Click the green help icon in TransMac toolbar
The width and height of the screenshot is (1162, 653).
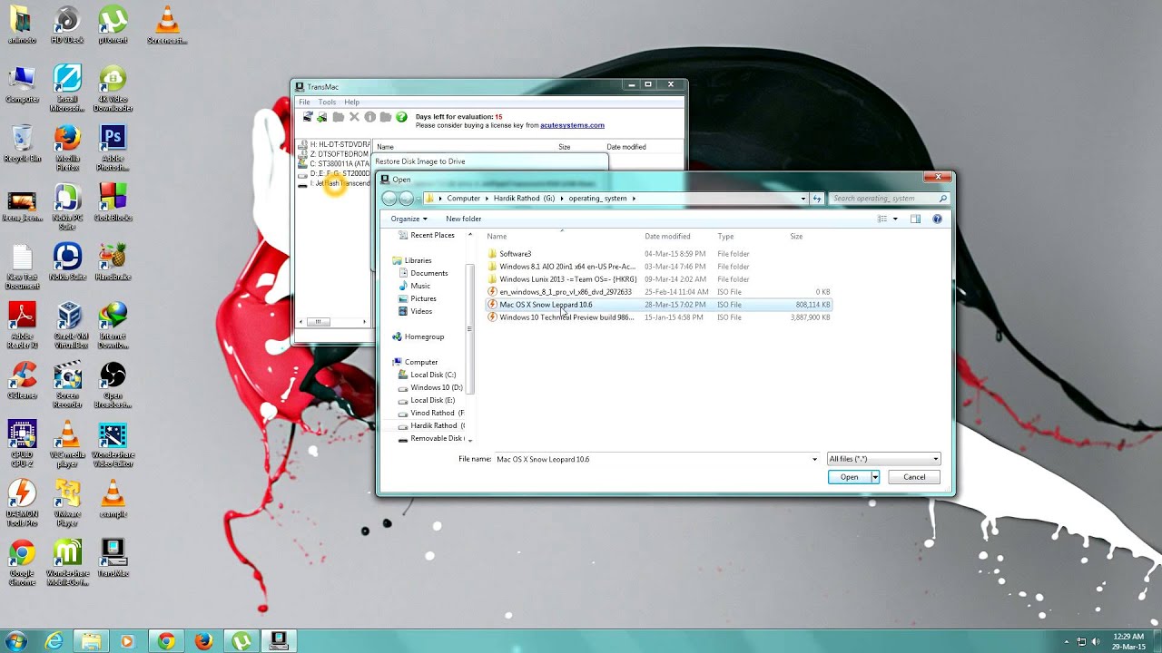pos(401,117)
